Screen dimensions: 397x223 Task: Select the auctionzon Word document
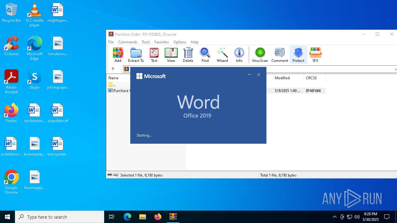34,113
